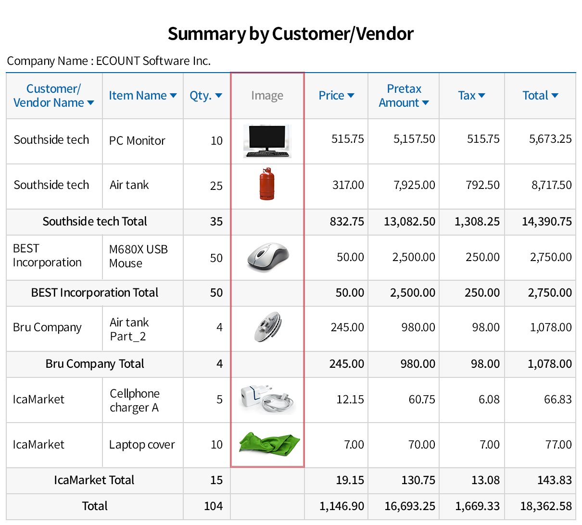This screenshot has width=582, height=525.
Task: Click the PC Monitor product image
Action: [x=267, y=140]
